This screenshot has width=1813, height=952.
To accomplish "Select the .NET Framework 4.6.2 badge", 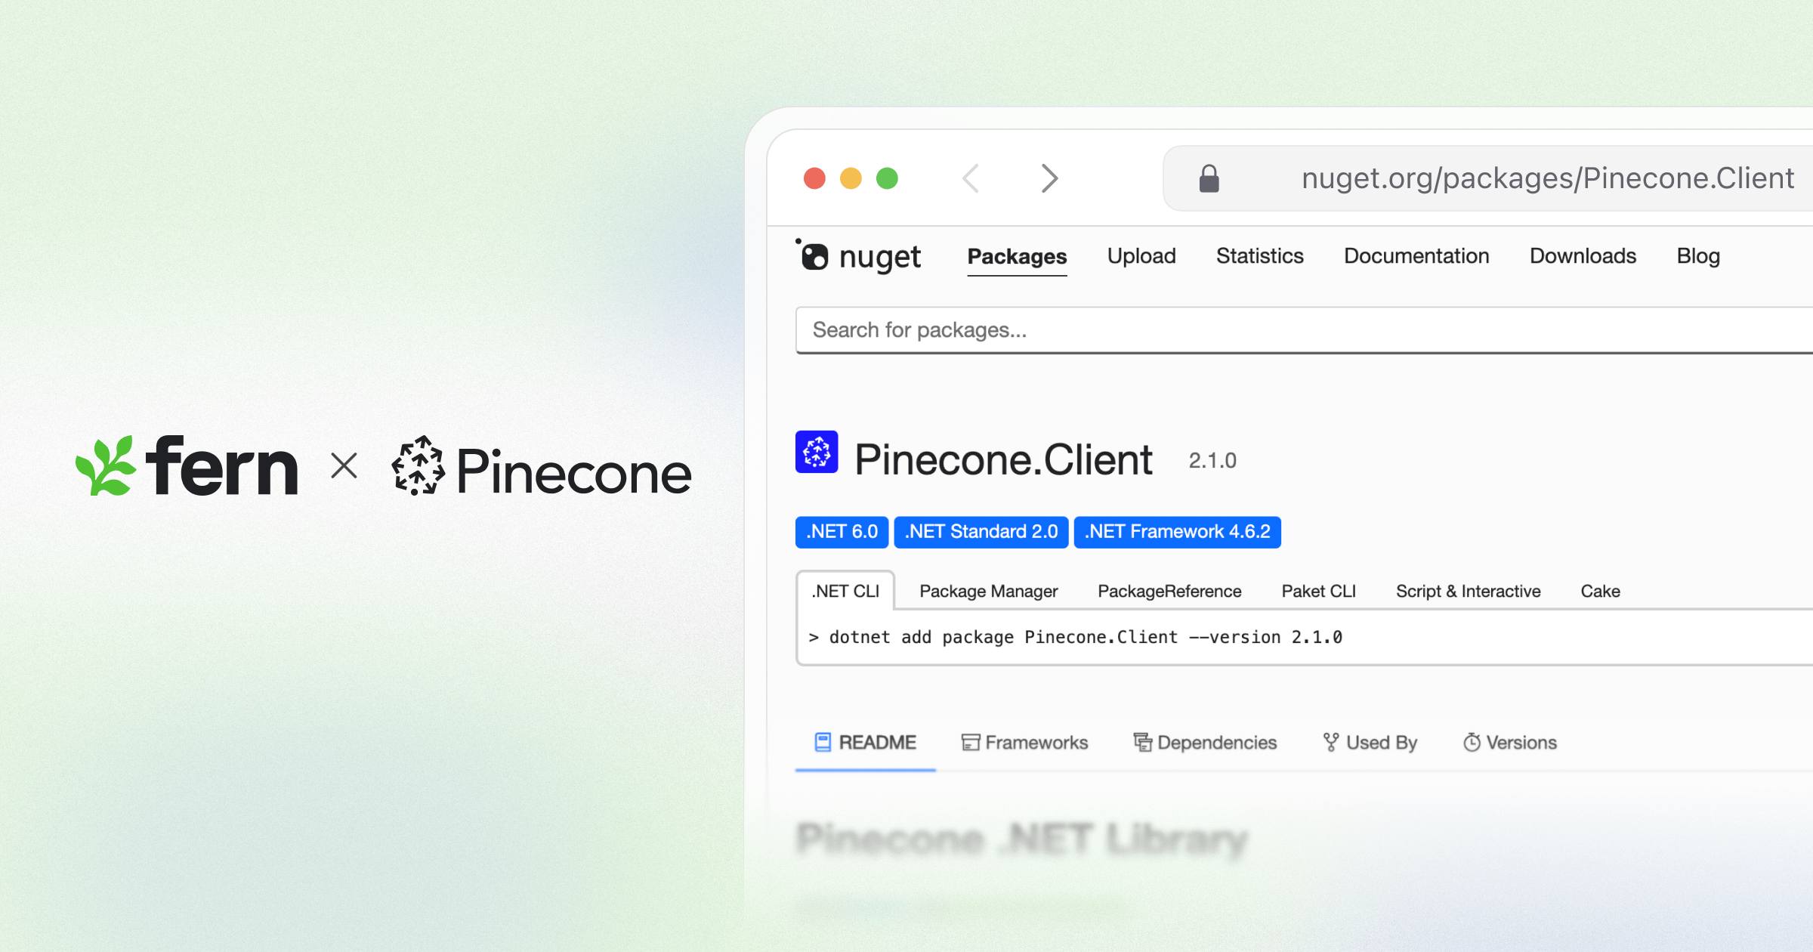I will 1178,532.
